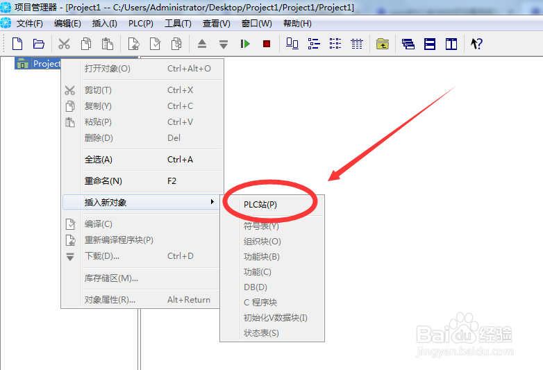Viewport: 543px width, 370px height.
Task: Choose 库存储区(M)... in context menu
Action: click(141, 278)
